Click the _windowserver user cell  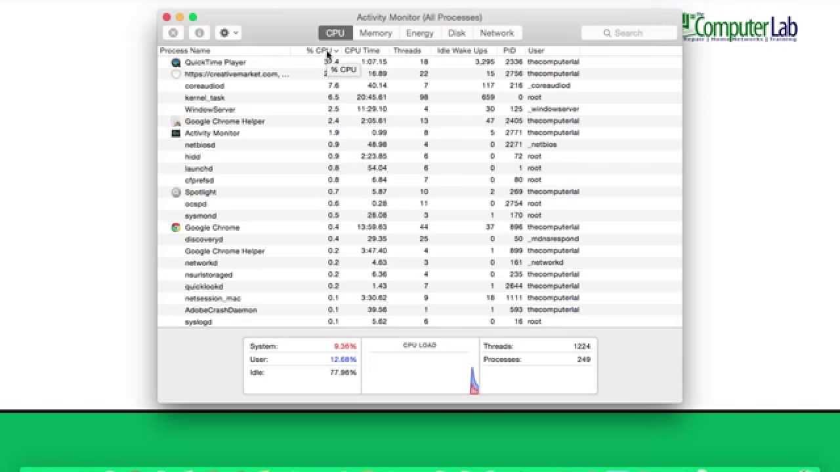[553, 109]
